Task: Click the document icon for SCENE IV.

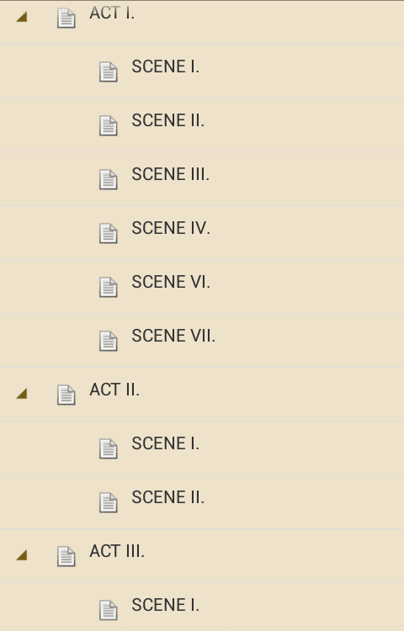Action: [x=109, y=233]
